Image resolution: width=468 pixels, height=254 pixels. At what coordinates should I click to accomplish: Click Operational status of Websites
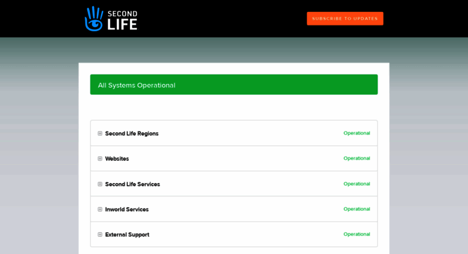pyautogui.click(x=357, y=159)
